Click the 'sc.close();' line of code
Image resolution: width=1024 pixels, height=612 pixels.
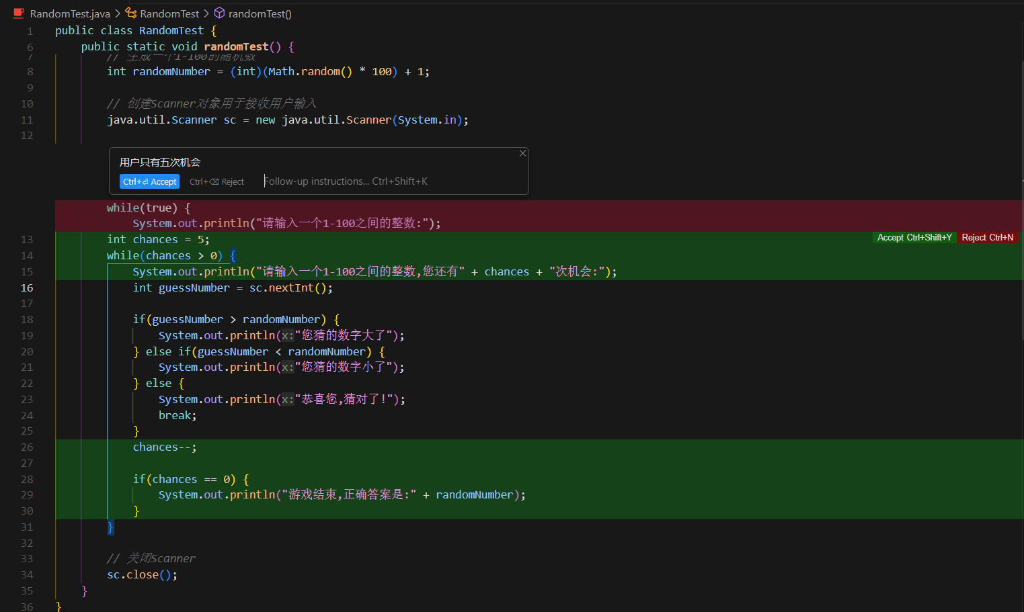pos(142,575)
